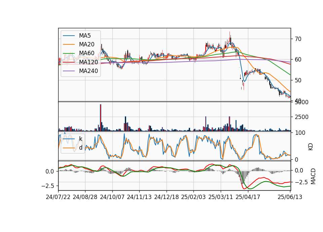Screen dimensions: 323x232
Task: Click the orange MA20 line swatch in legend
Action: (69, 44)
